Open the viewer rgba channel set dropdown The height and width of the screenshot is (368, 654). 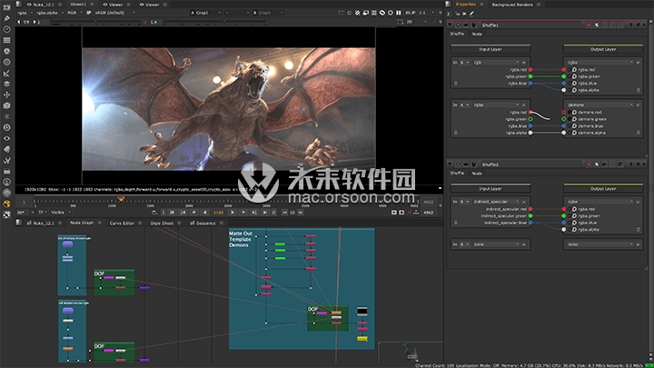pyautogui.click(x=25, y=13)
